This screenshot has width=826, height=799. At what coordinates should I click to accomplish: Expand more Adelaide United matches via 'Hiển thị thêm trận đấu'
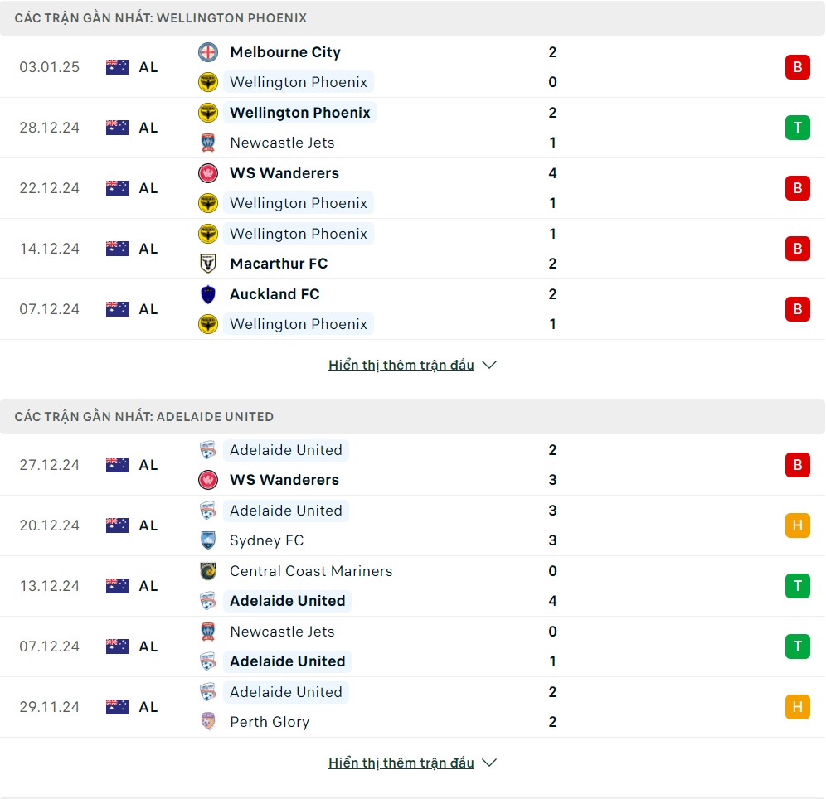point(401,763)
